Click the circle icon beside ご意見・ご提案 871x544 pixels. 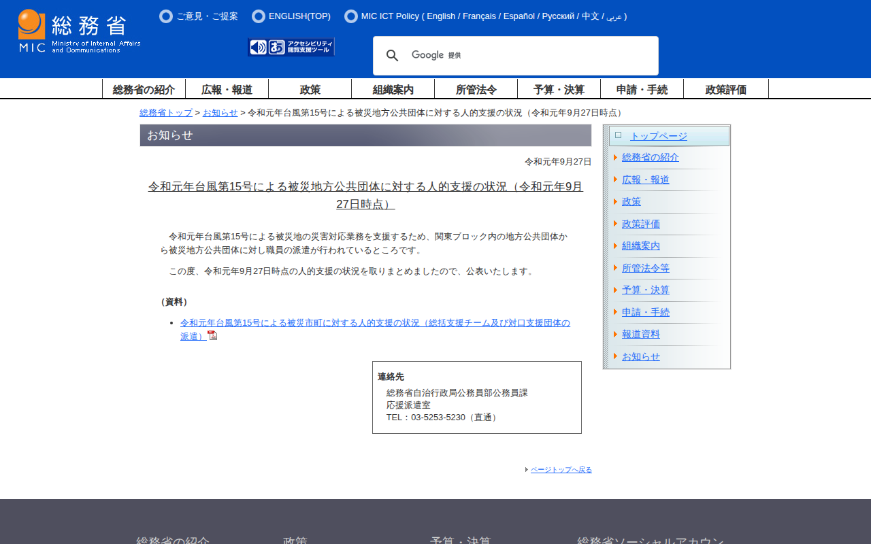[166, 16]
